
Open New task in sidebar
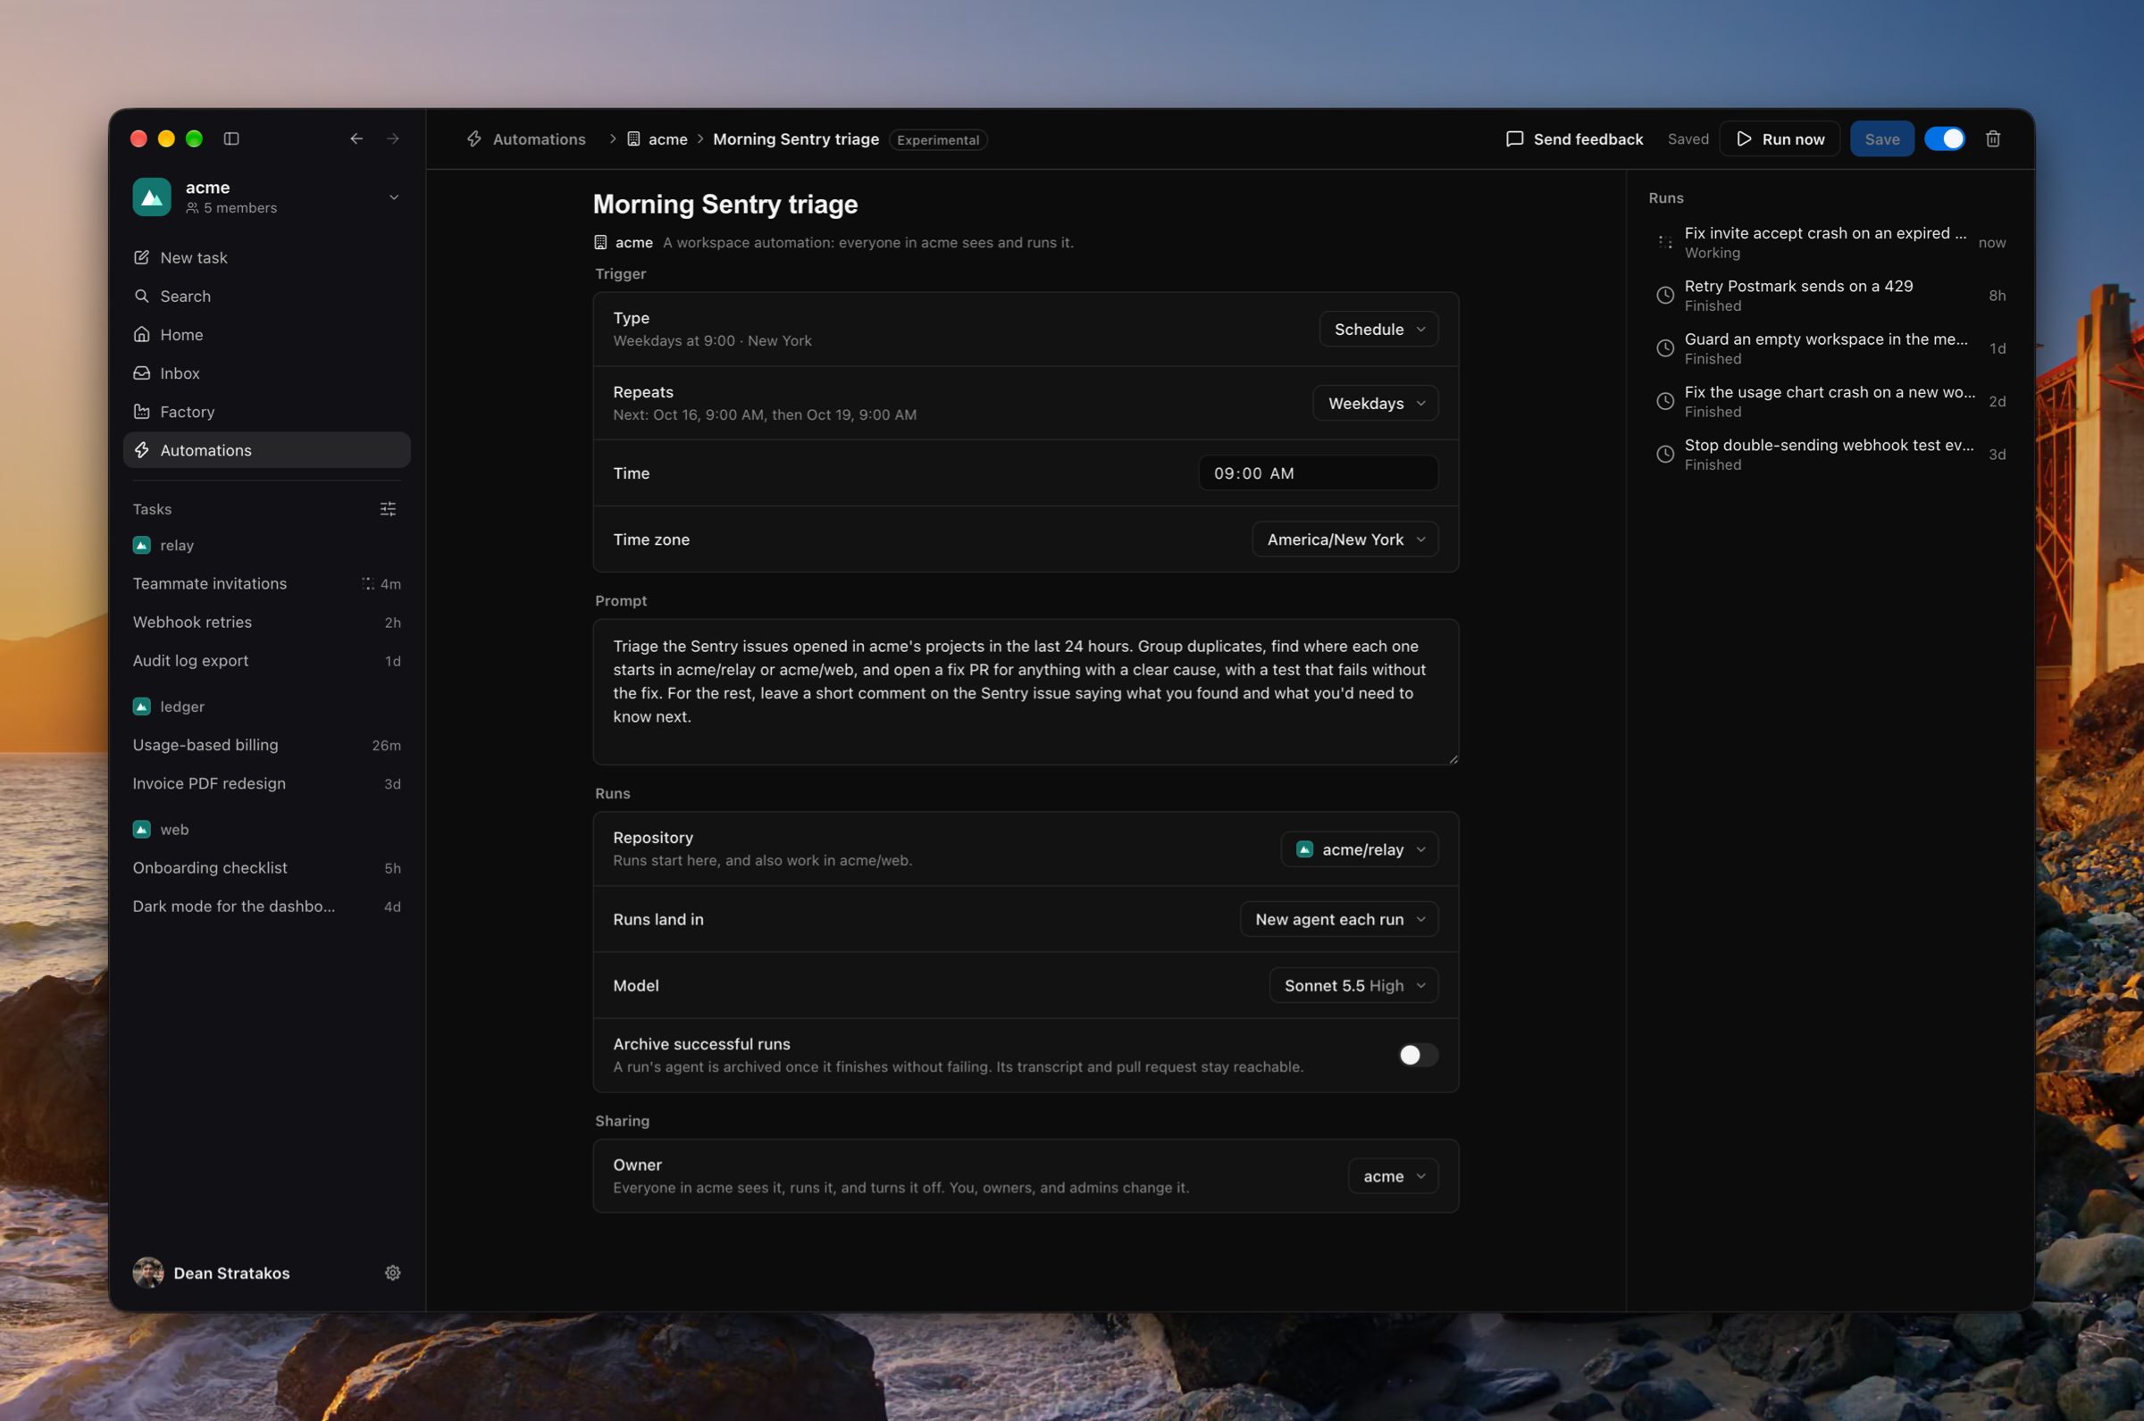click(266, 257)
